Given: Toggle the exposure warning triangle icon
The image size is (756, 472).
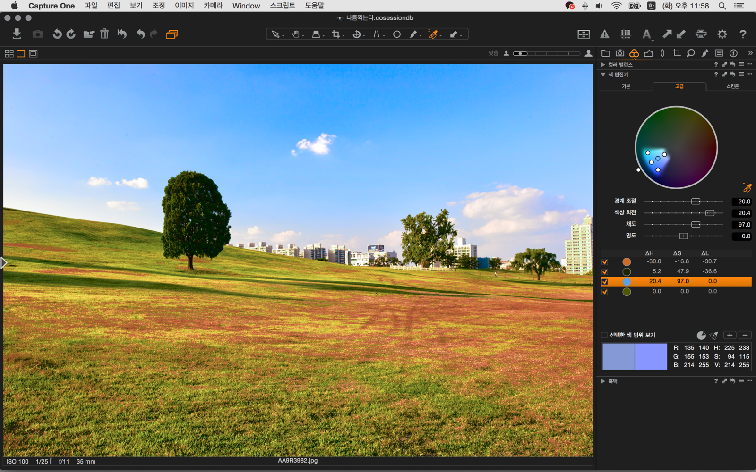Looking at the screenshot, I should coord(604,34).
